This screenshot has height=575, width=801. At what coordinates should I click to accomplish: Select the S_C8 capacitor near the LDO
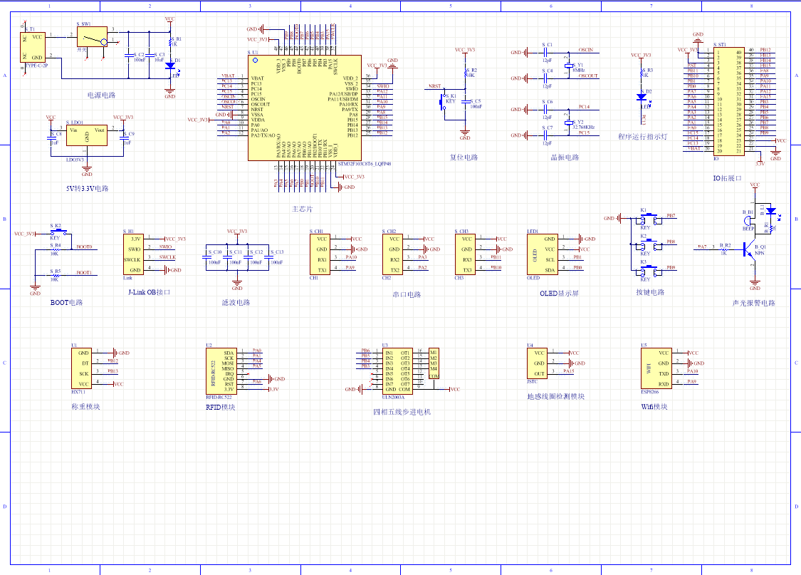(51, 138)
